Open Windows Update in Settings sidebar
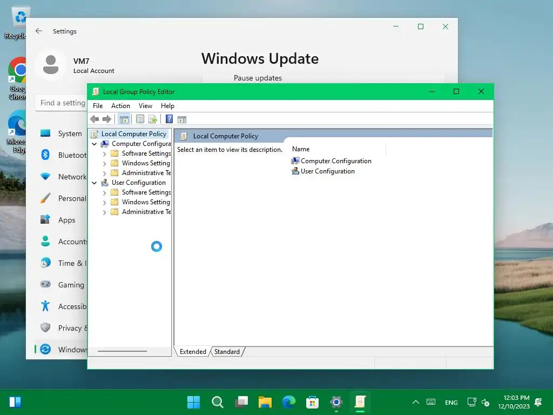 click(x=62, y=350)
